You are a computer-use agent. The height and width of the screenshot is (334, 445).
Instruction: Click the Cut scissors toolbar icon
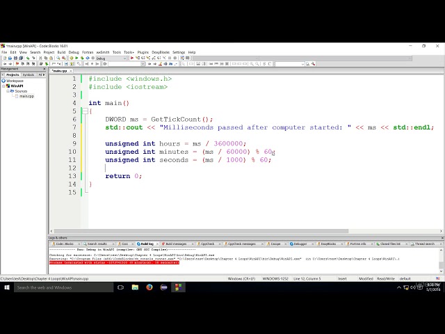click(x=40, y=58)
